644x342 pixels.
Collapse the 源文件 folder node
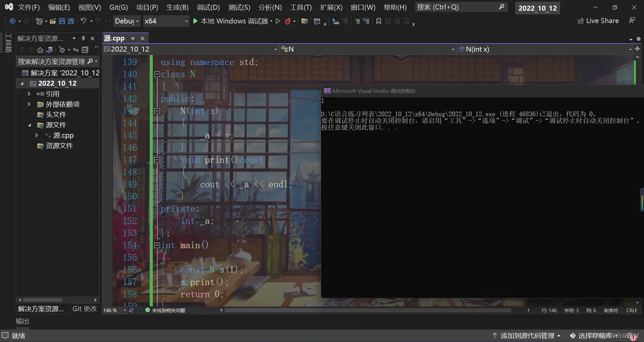(29, 125)
